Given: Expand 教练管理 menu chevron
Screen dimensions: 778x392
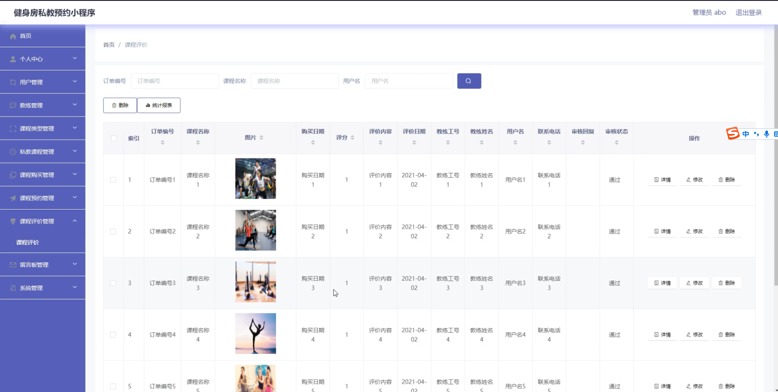Looking at the screenshot, I should pyautogui.click(x=75, y=104).
